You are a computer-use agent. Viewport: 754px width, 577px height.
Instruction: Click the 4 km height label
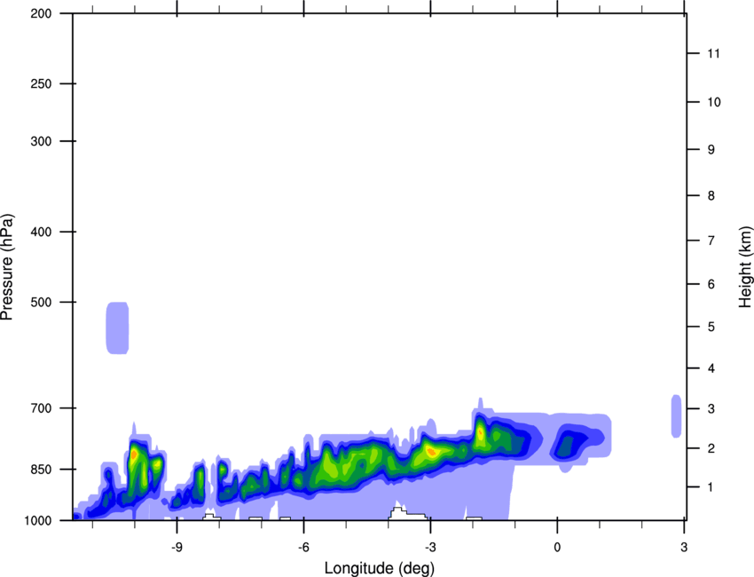coord(711,368)
